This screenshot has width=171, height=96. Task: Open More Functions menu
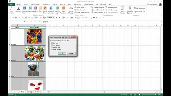tap(63, 10)
